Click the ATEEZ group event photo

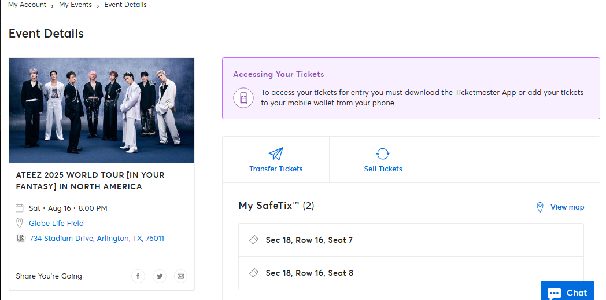pos(102,110)
